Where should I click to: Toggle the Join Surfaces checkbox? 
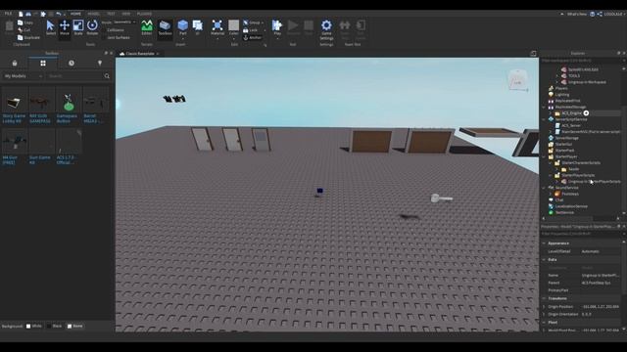116,37
